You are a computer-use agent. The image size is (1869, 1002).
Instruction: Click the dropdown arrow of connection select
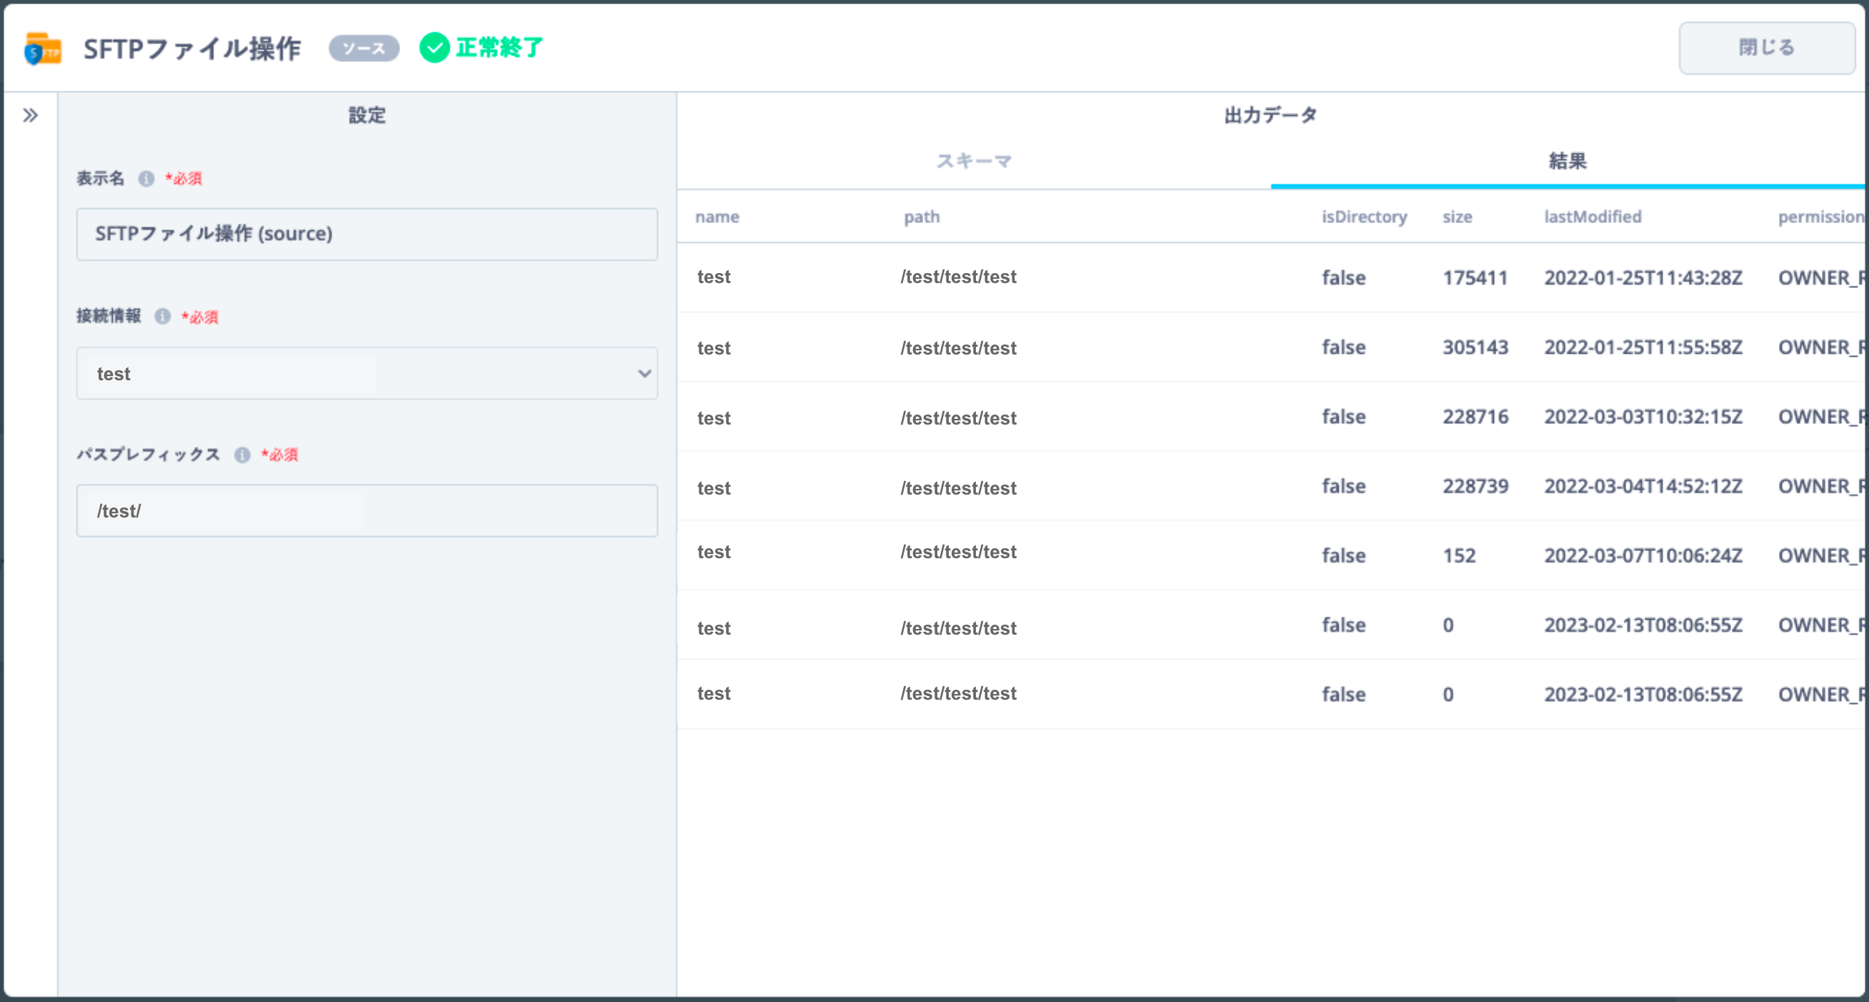point(644,374)
